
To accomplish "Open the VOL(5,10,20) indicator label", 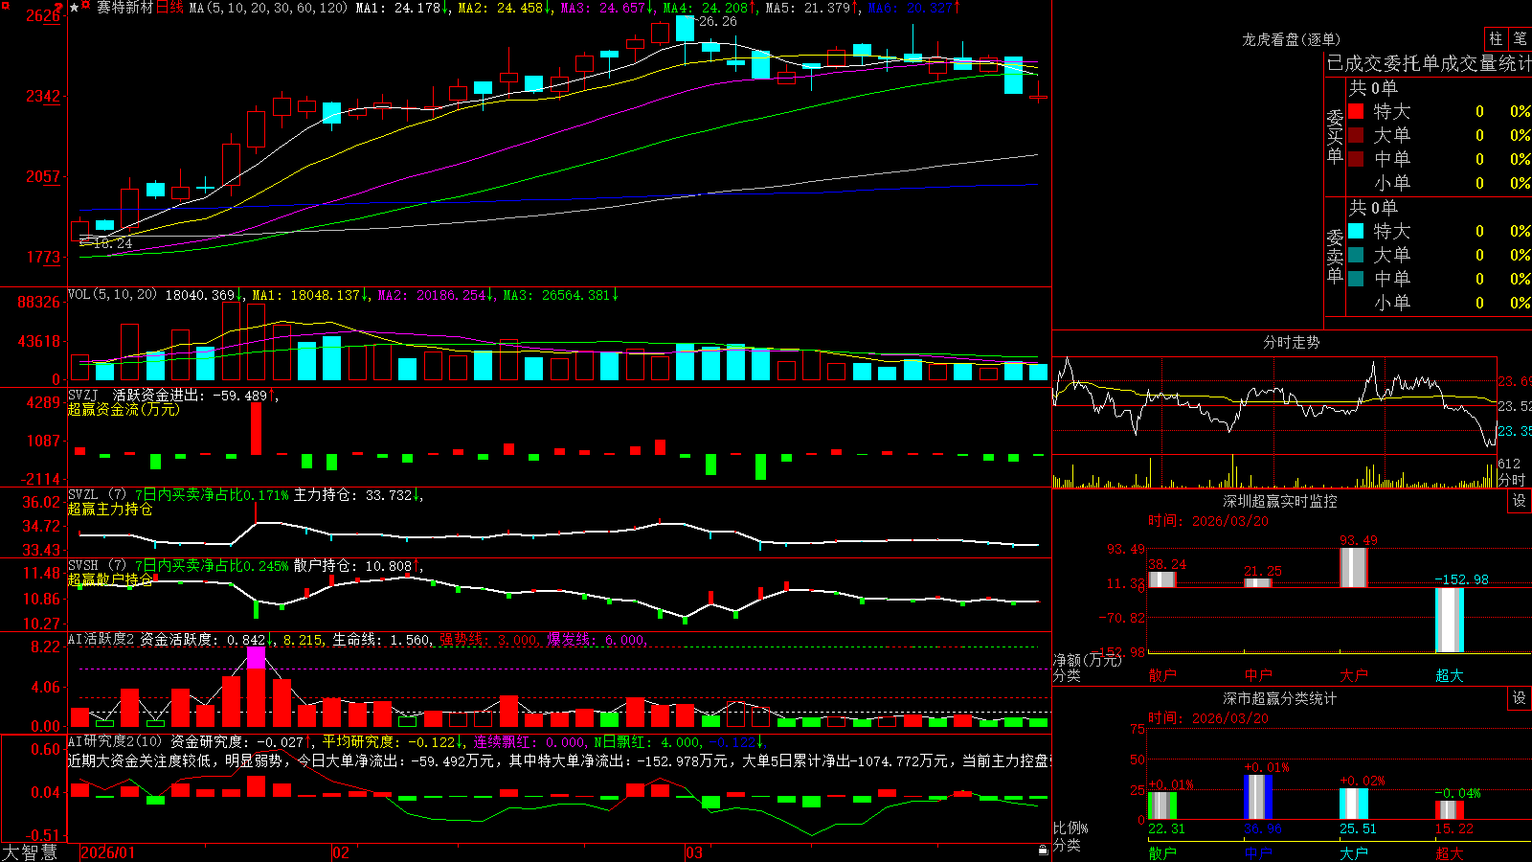I will (x=112, y=295).
